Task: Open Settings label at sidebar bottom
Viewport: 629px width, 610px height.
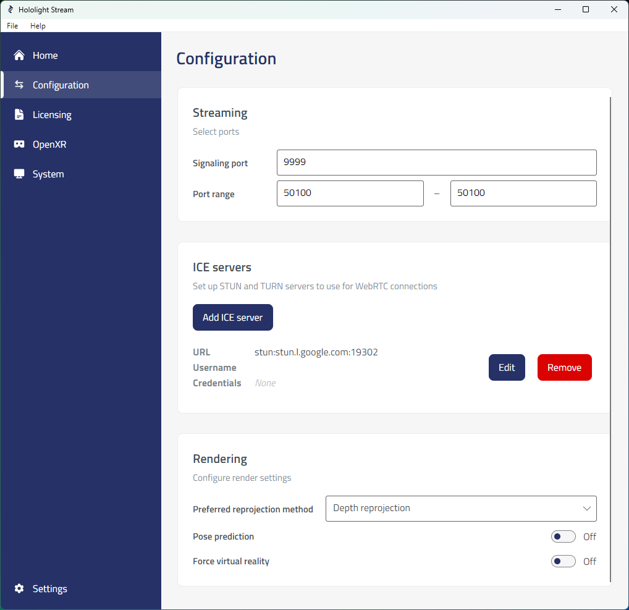Action: tap(50, 589)
